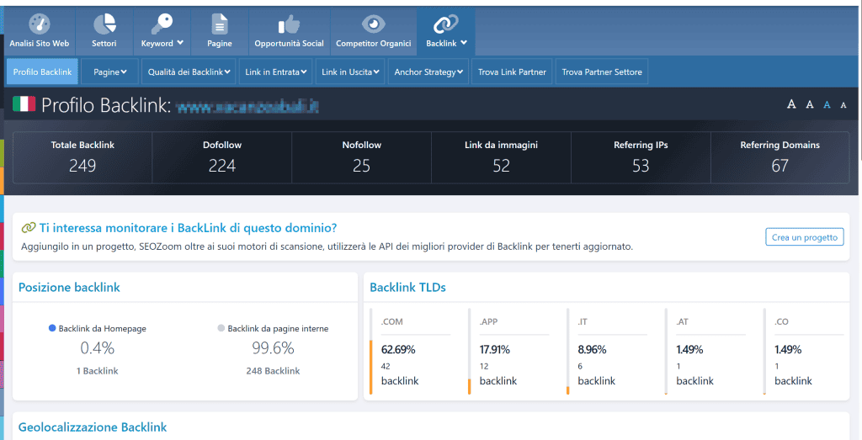Open Analisi Sito Web gauge icon

pyautogui.click(x=39, y=24)
